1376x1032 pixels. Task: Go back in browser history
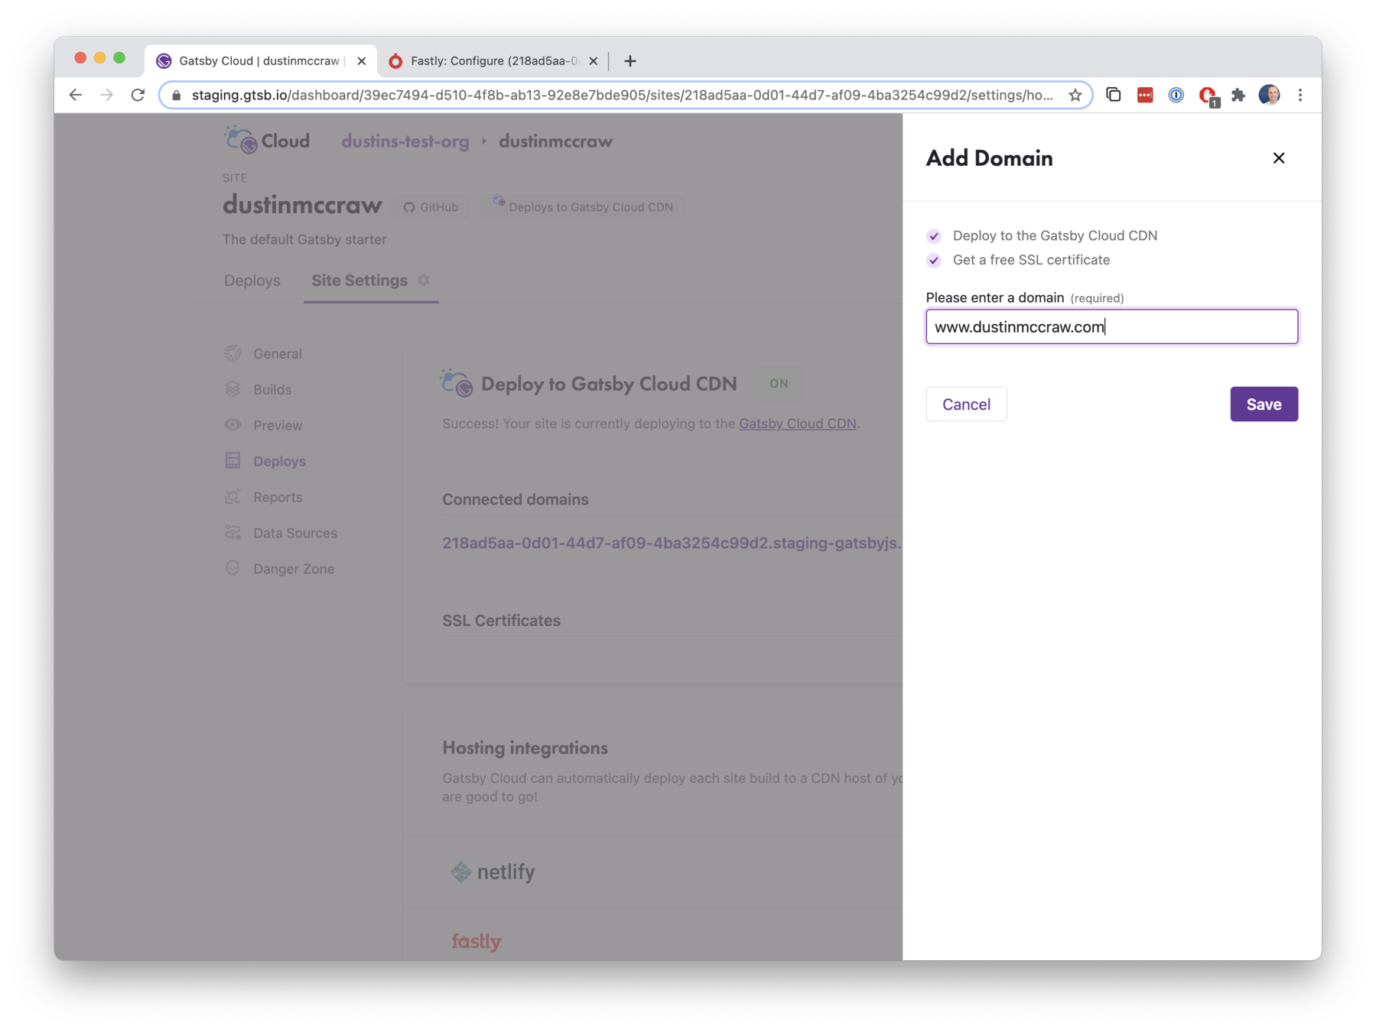(x=75, y=96)
